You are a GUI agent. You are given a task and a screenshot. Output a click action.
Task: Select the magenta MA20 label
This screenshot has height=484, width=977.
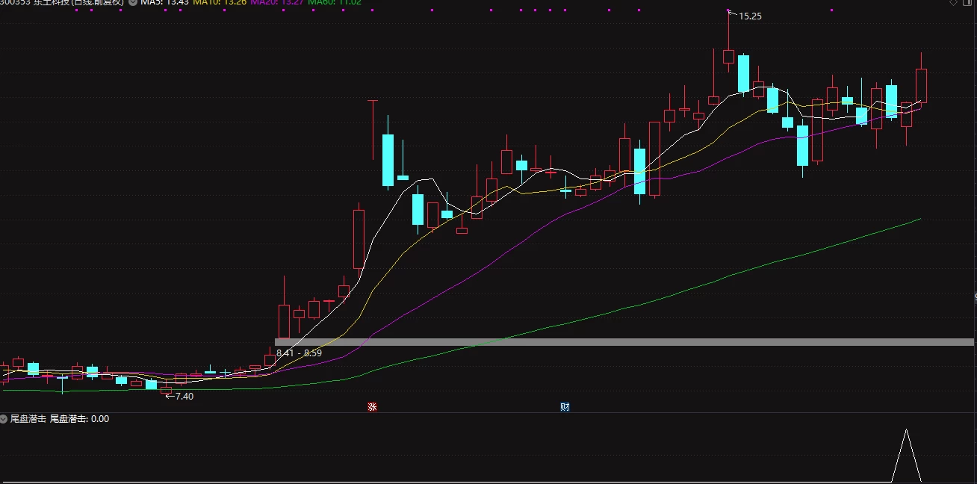[x=276, y=2]
